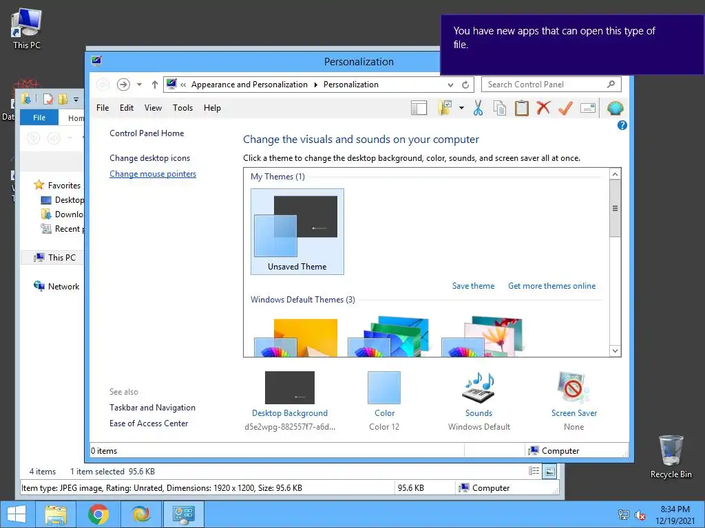This screenshot has height=528, width=705.
Task: Open Change mouse pointers link
Action: pyautogui.click(x=153, y=174)
